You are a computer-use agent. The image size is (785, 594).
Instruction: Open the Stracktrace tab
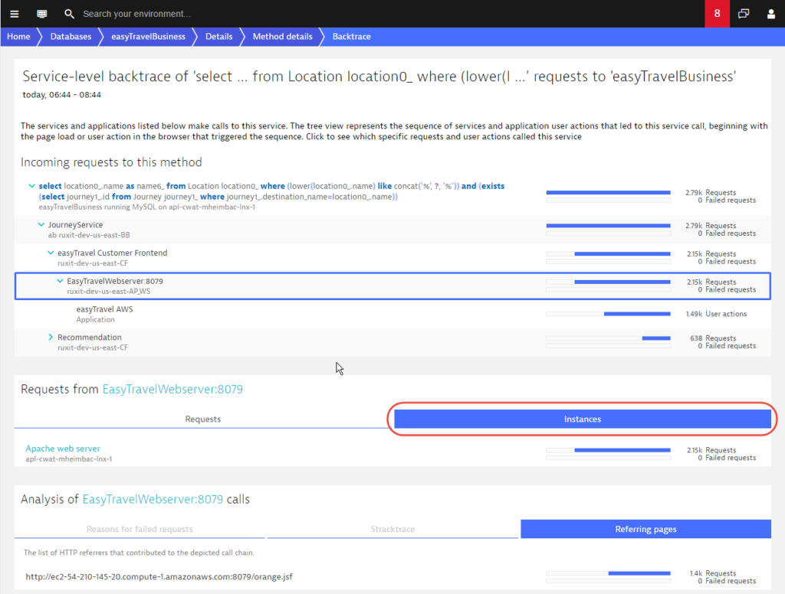(x=392, y=529)
